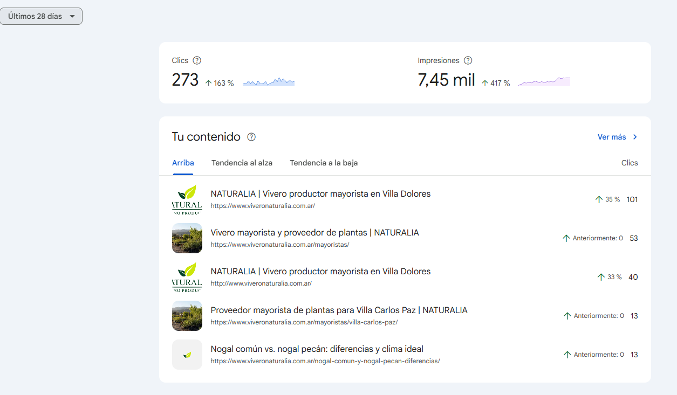This screenshot has height=395, width=677.
Task: Click the help icon beside Tu contenido
Action: tap(251, 137)
